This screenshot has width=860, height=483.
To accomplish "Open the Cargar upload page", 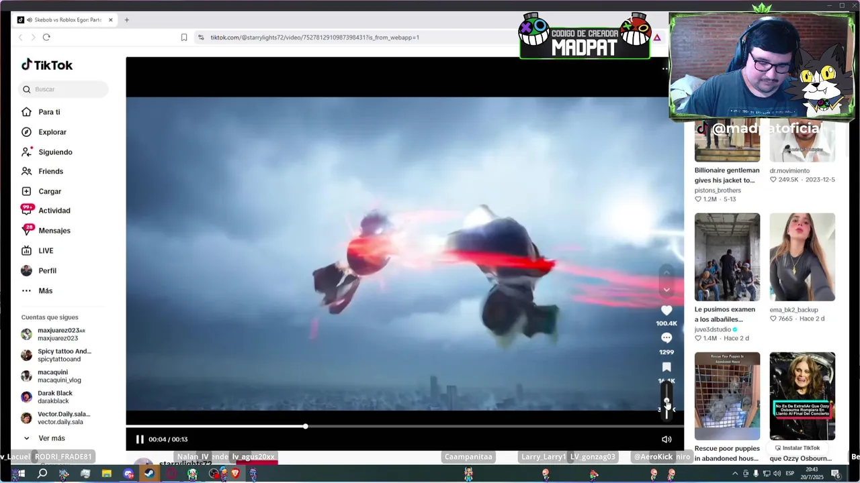I will (x=50, y=191).
